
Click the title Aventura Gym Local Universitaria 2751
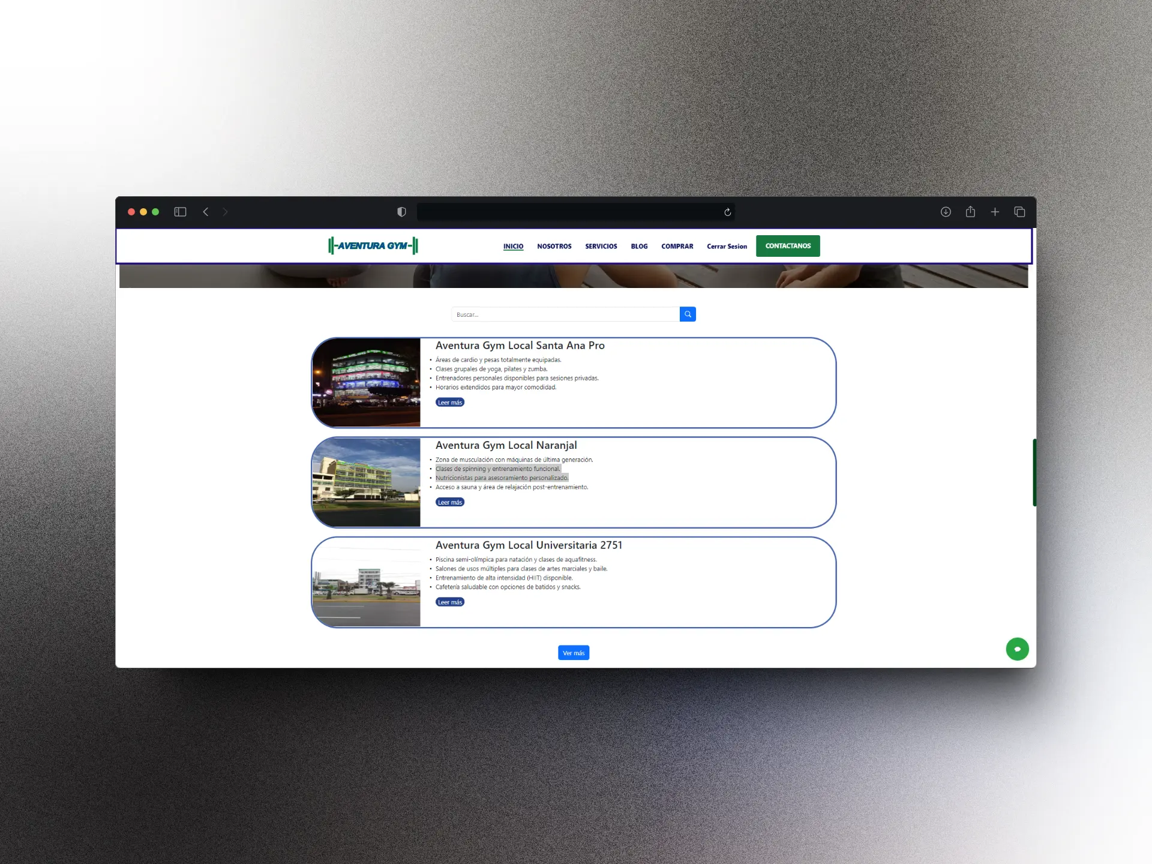tap(529, 545)
